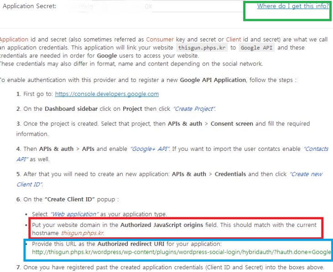Open the console.developers.google.com link
This screenshot has width=333, height=272.
(107, 94)
